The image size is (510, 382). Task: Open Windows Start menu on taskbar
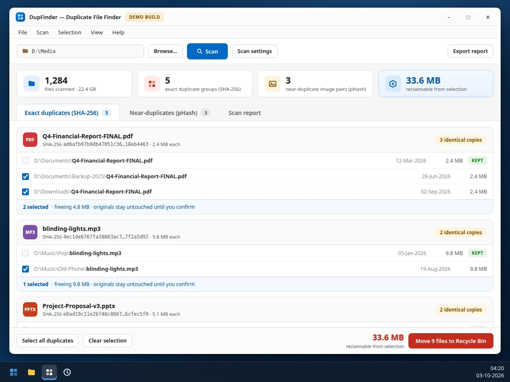click(x=14, y=372)
